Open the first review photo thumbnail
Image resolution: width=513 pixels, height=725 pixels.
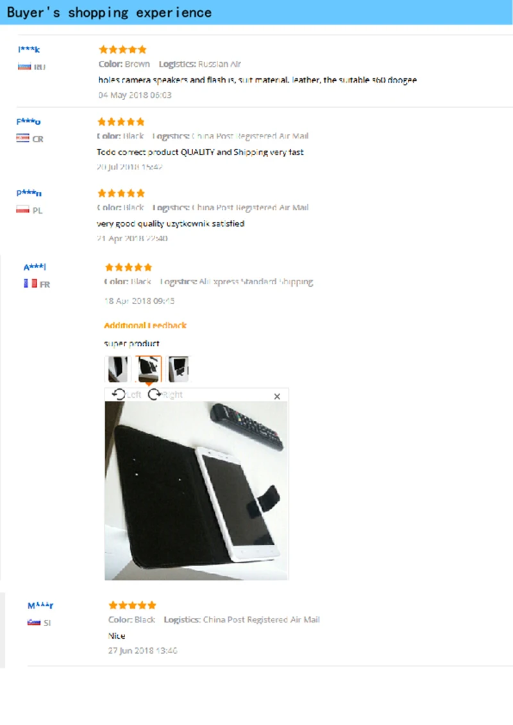(118, 368)
